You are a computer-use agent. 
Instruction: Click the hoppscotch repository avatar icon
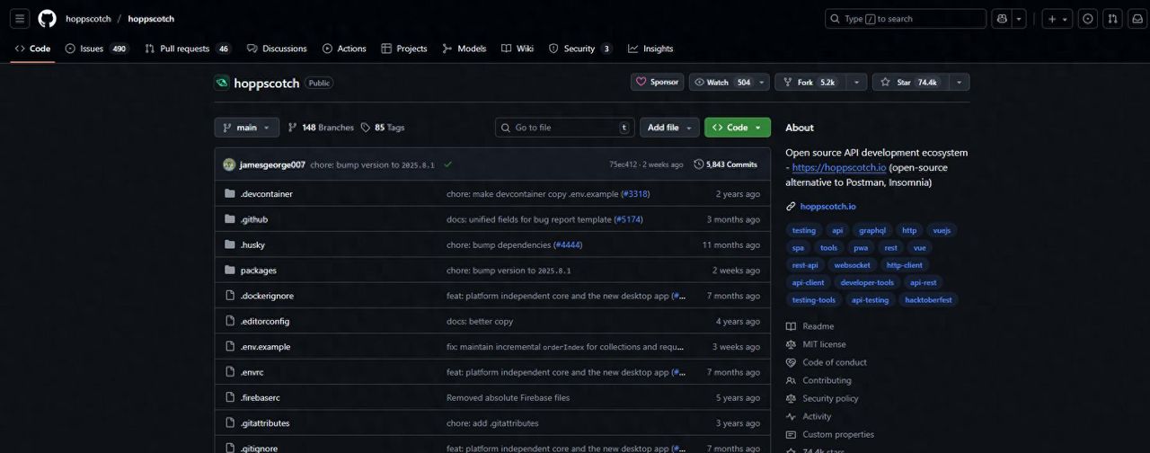point(222,83)
